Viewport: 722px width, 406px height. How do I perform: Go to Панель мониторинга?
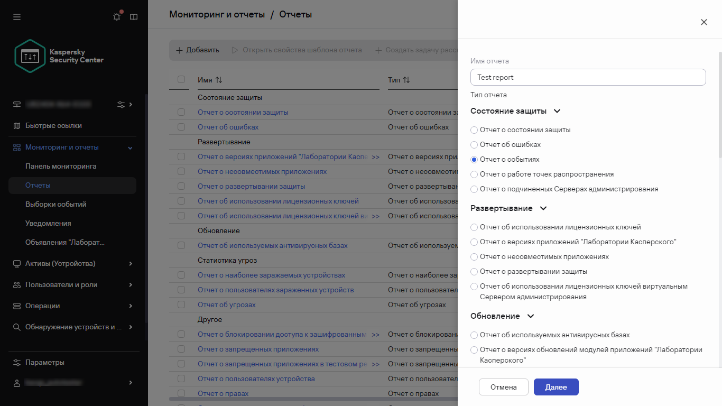[61, 166]
